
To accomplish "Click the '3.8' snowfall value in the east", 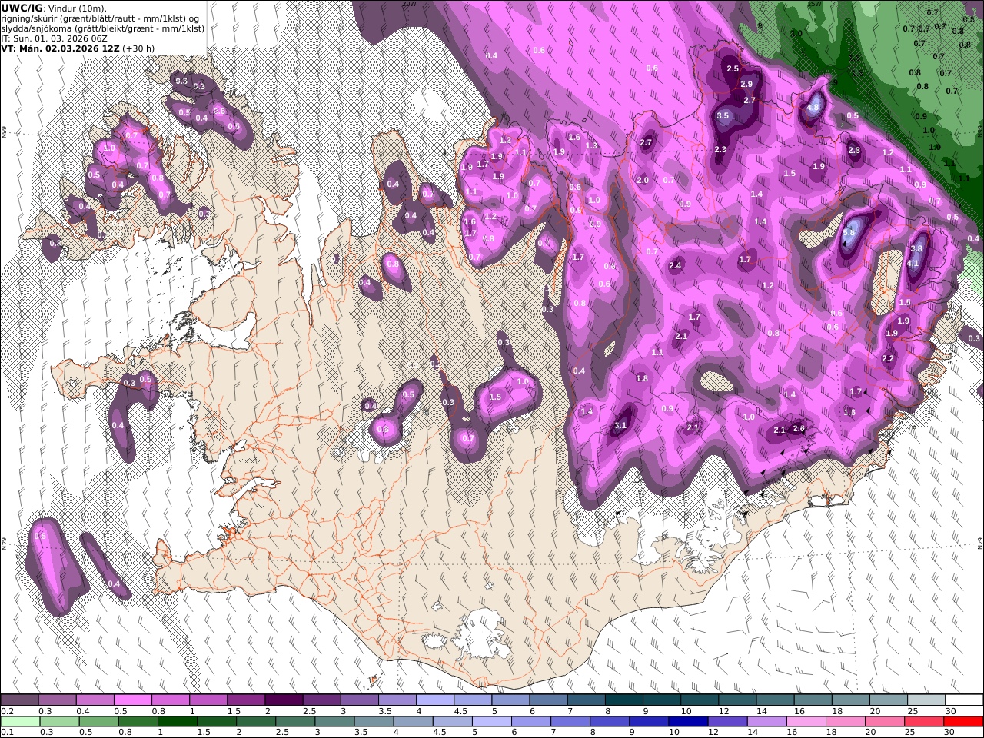I will click(916, 249).
